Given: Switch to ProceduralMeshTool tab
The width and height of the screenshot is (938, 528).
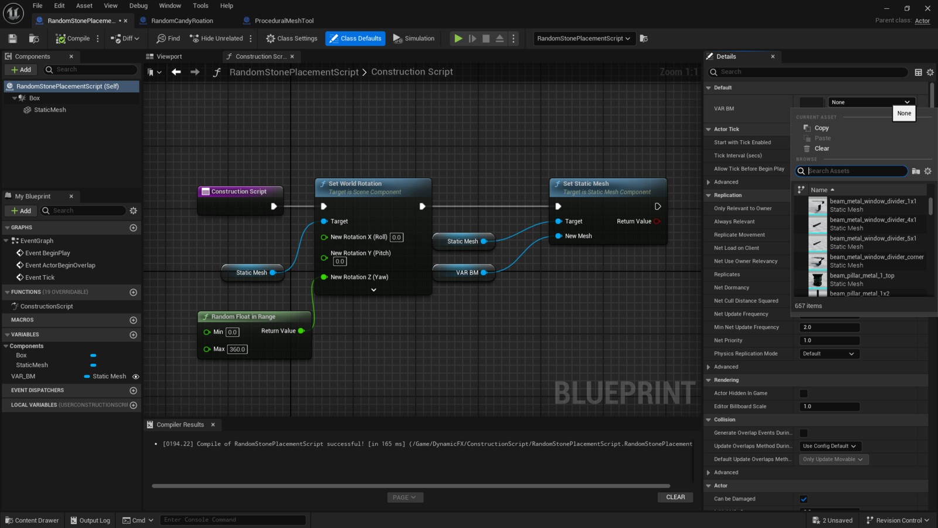Looking at the screenshot, I should click(x=284, y=21).
